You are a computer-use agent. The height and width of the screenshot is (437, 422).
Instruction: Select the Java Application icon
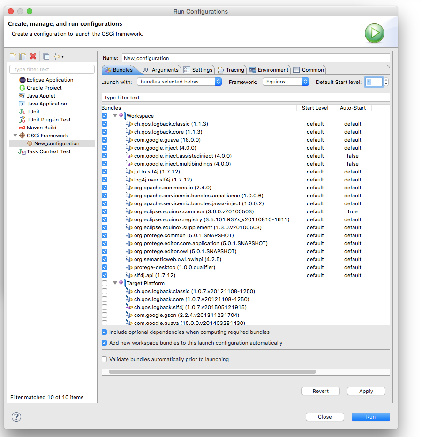tap(22, 104)
